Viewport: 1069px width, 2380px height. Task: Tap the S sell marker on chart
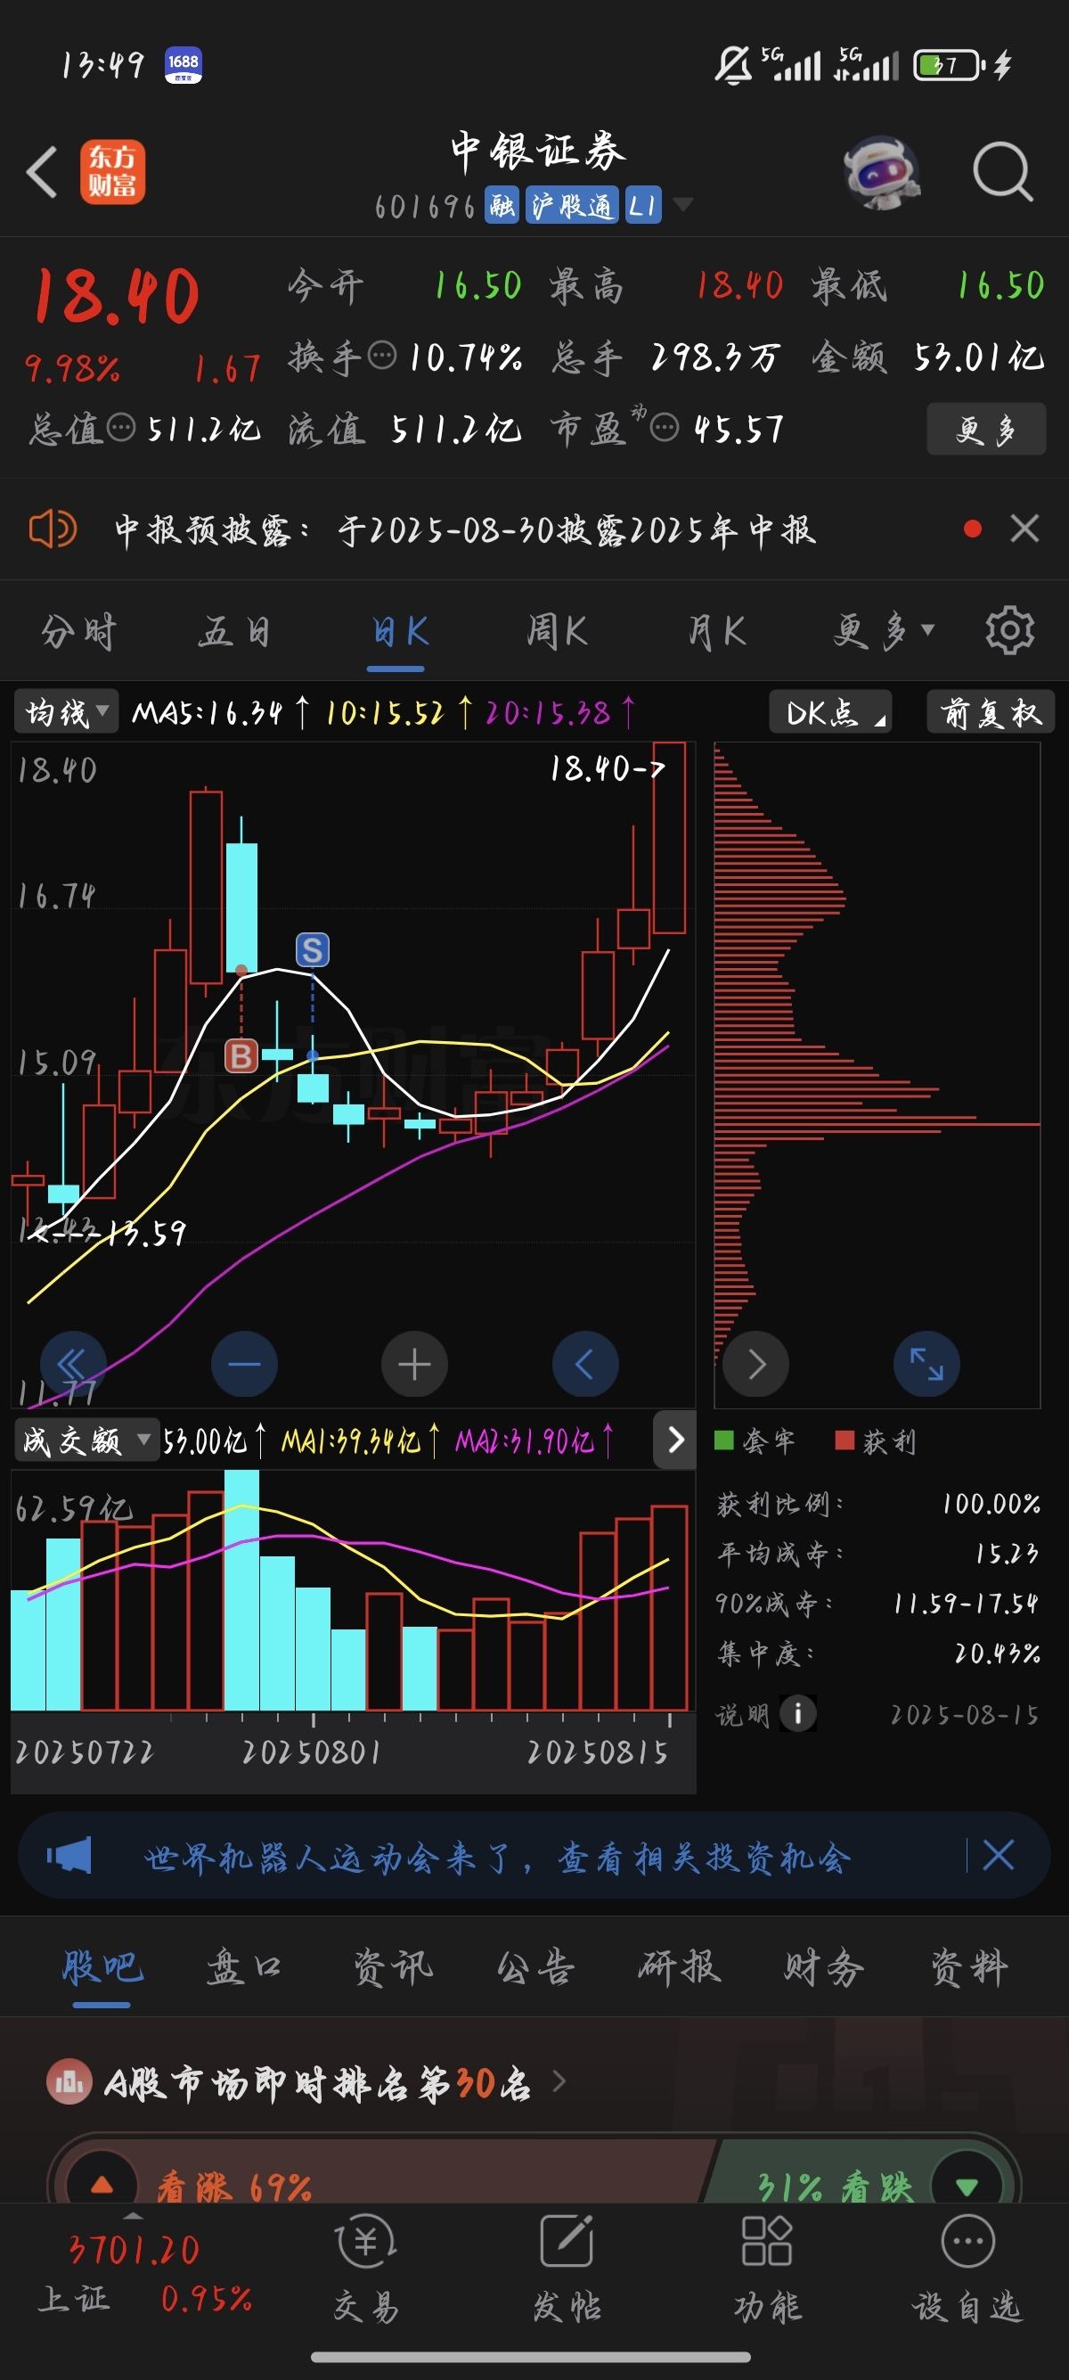coord(312,950)
